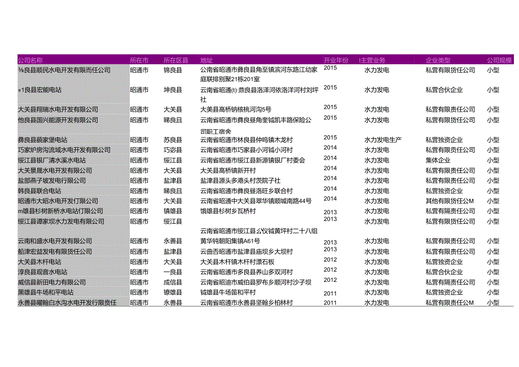Click address 盐津县源头多港头村茨院子社

(240, 180)
